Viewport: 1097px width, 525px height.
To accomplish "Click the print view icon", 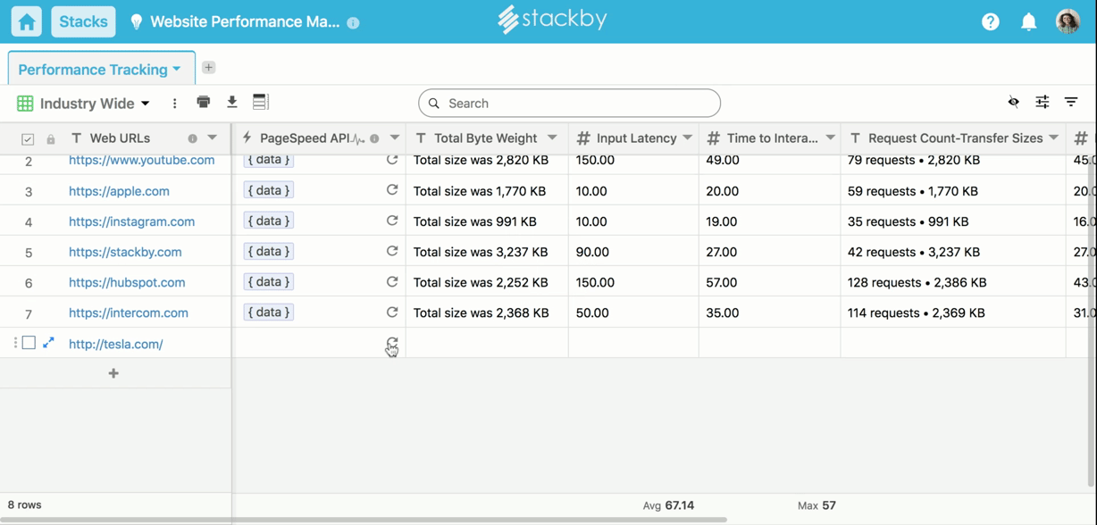I will coord(204,103).
